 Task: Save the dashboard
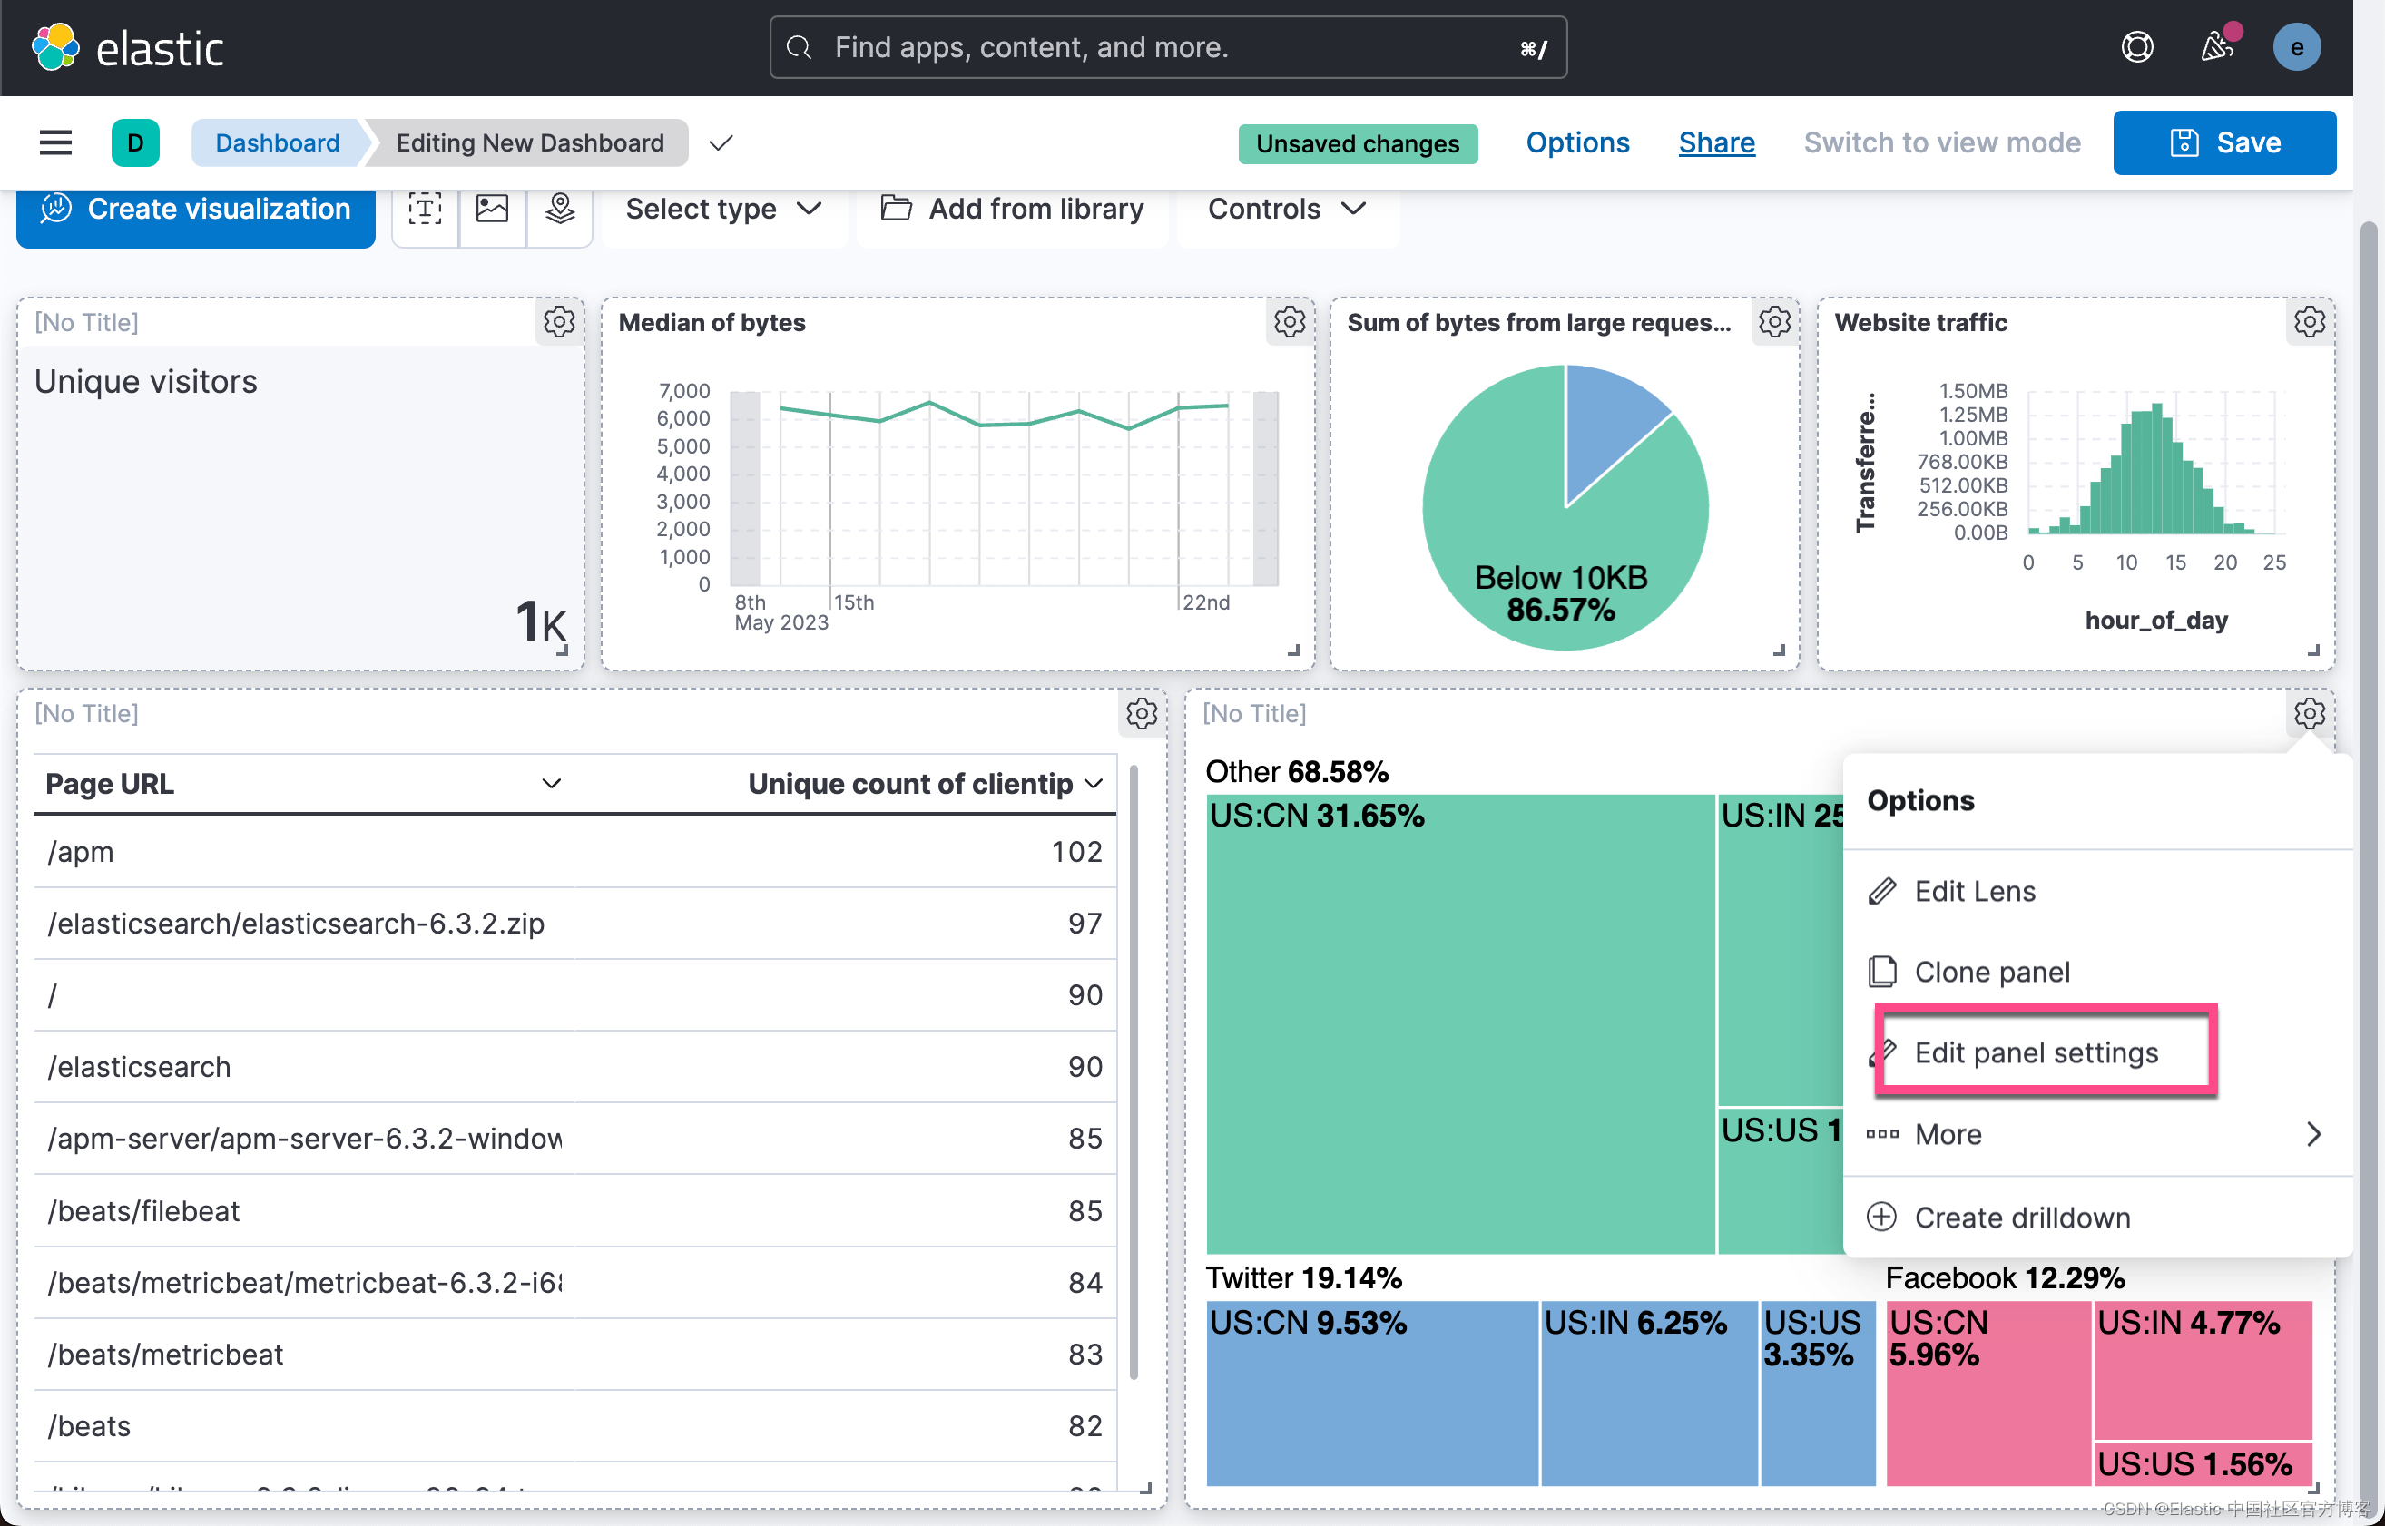coord(2224,142)
